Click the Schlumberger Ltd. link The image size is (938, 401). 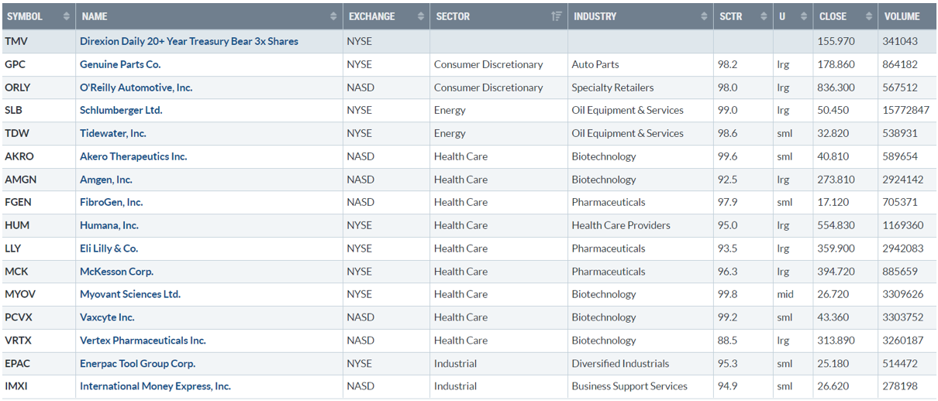(121, 110)
